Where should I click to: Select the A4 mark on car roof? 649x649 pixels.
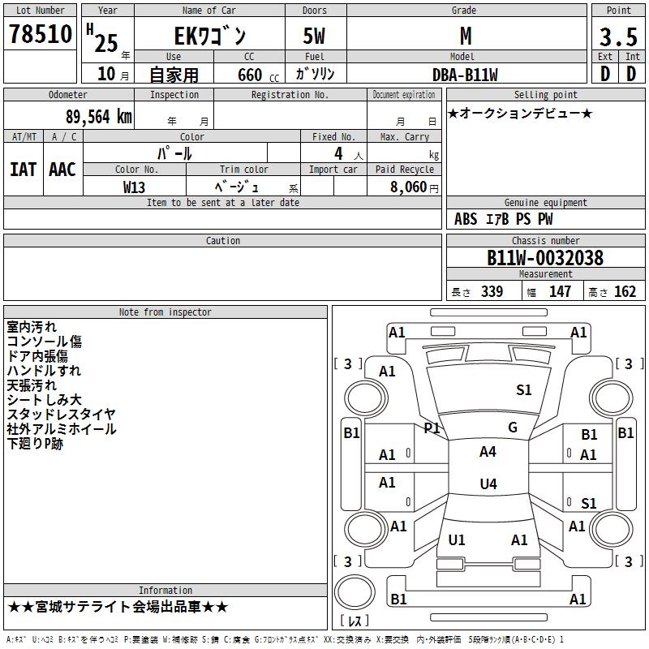(x=488, y=452)
